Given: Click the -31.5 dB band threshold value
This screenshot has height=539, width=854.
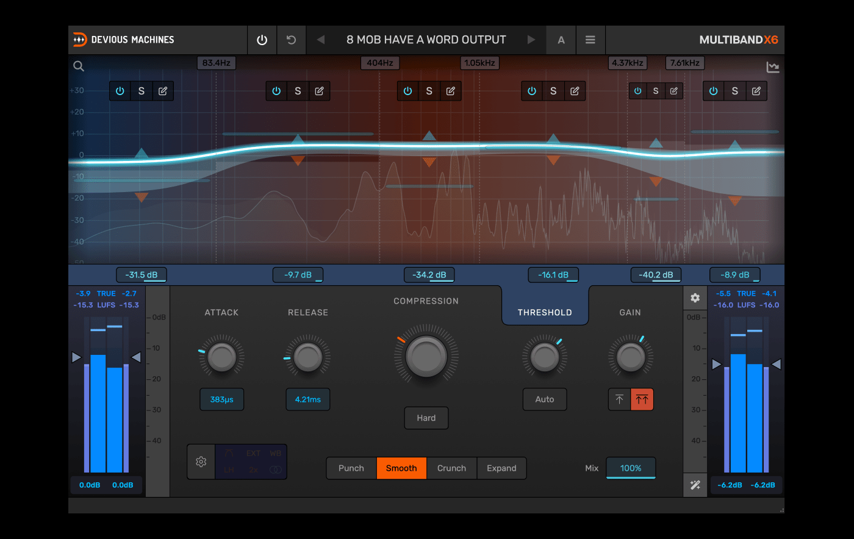Looking at the screenshot, I should point(142,275).
